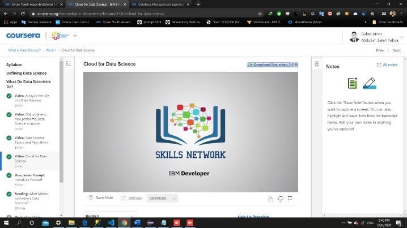Open the Gaber Amer profile menu

click(376, 37)
